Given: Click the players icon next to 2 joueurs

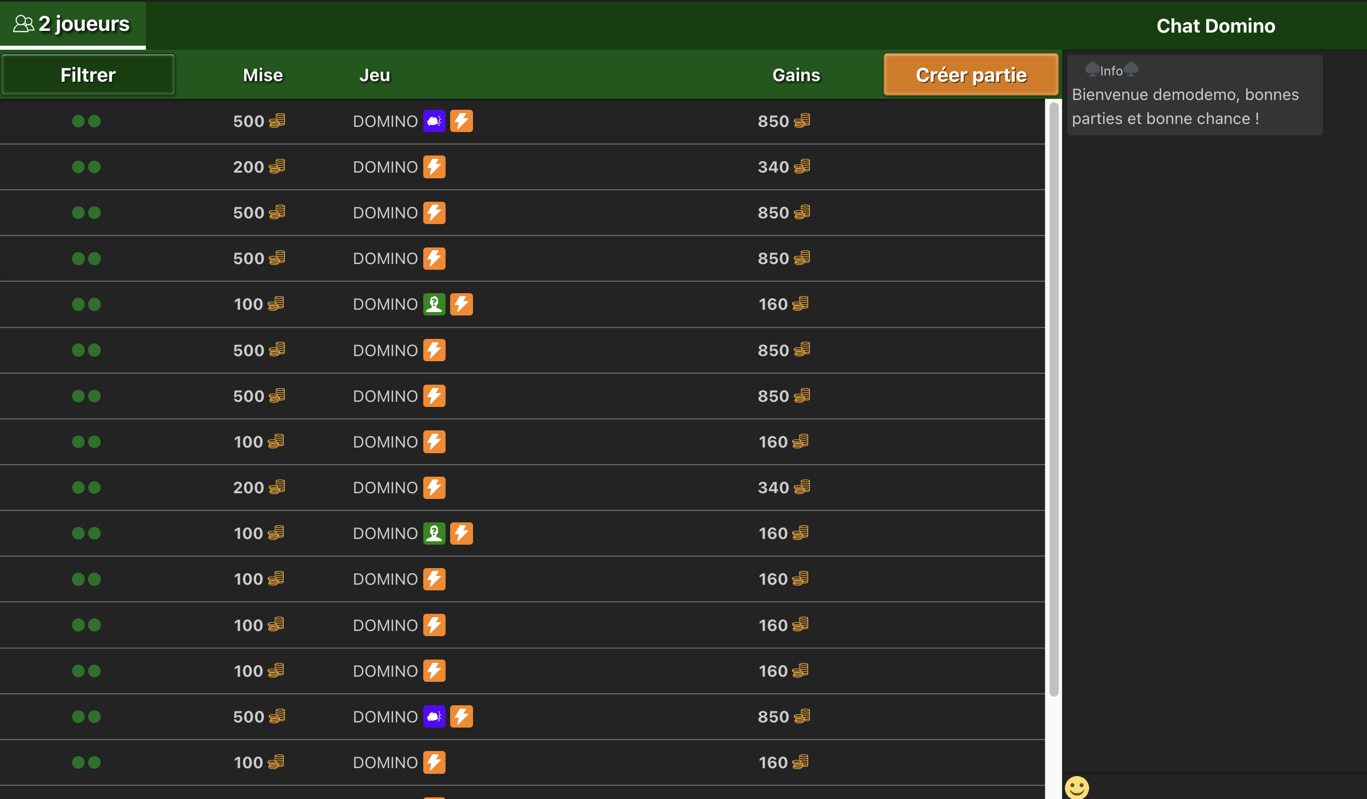Looking at the screenshot, I should [23, 23].
